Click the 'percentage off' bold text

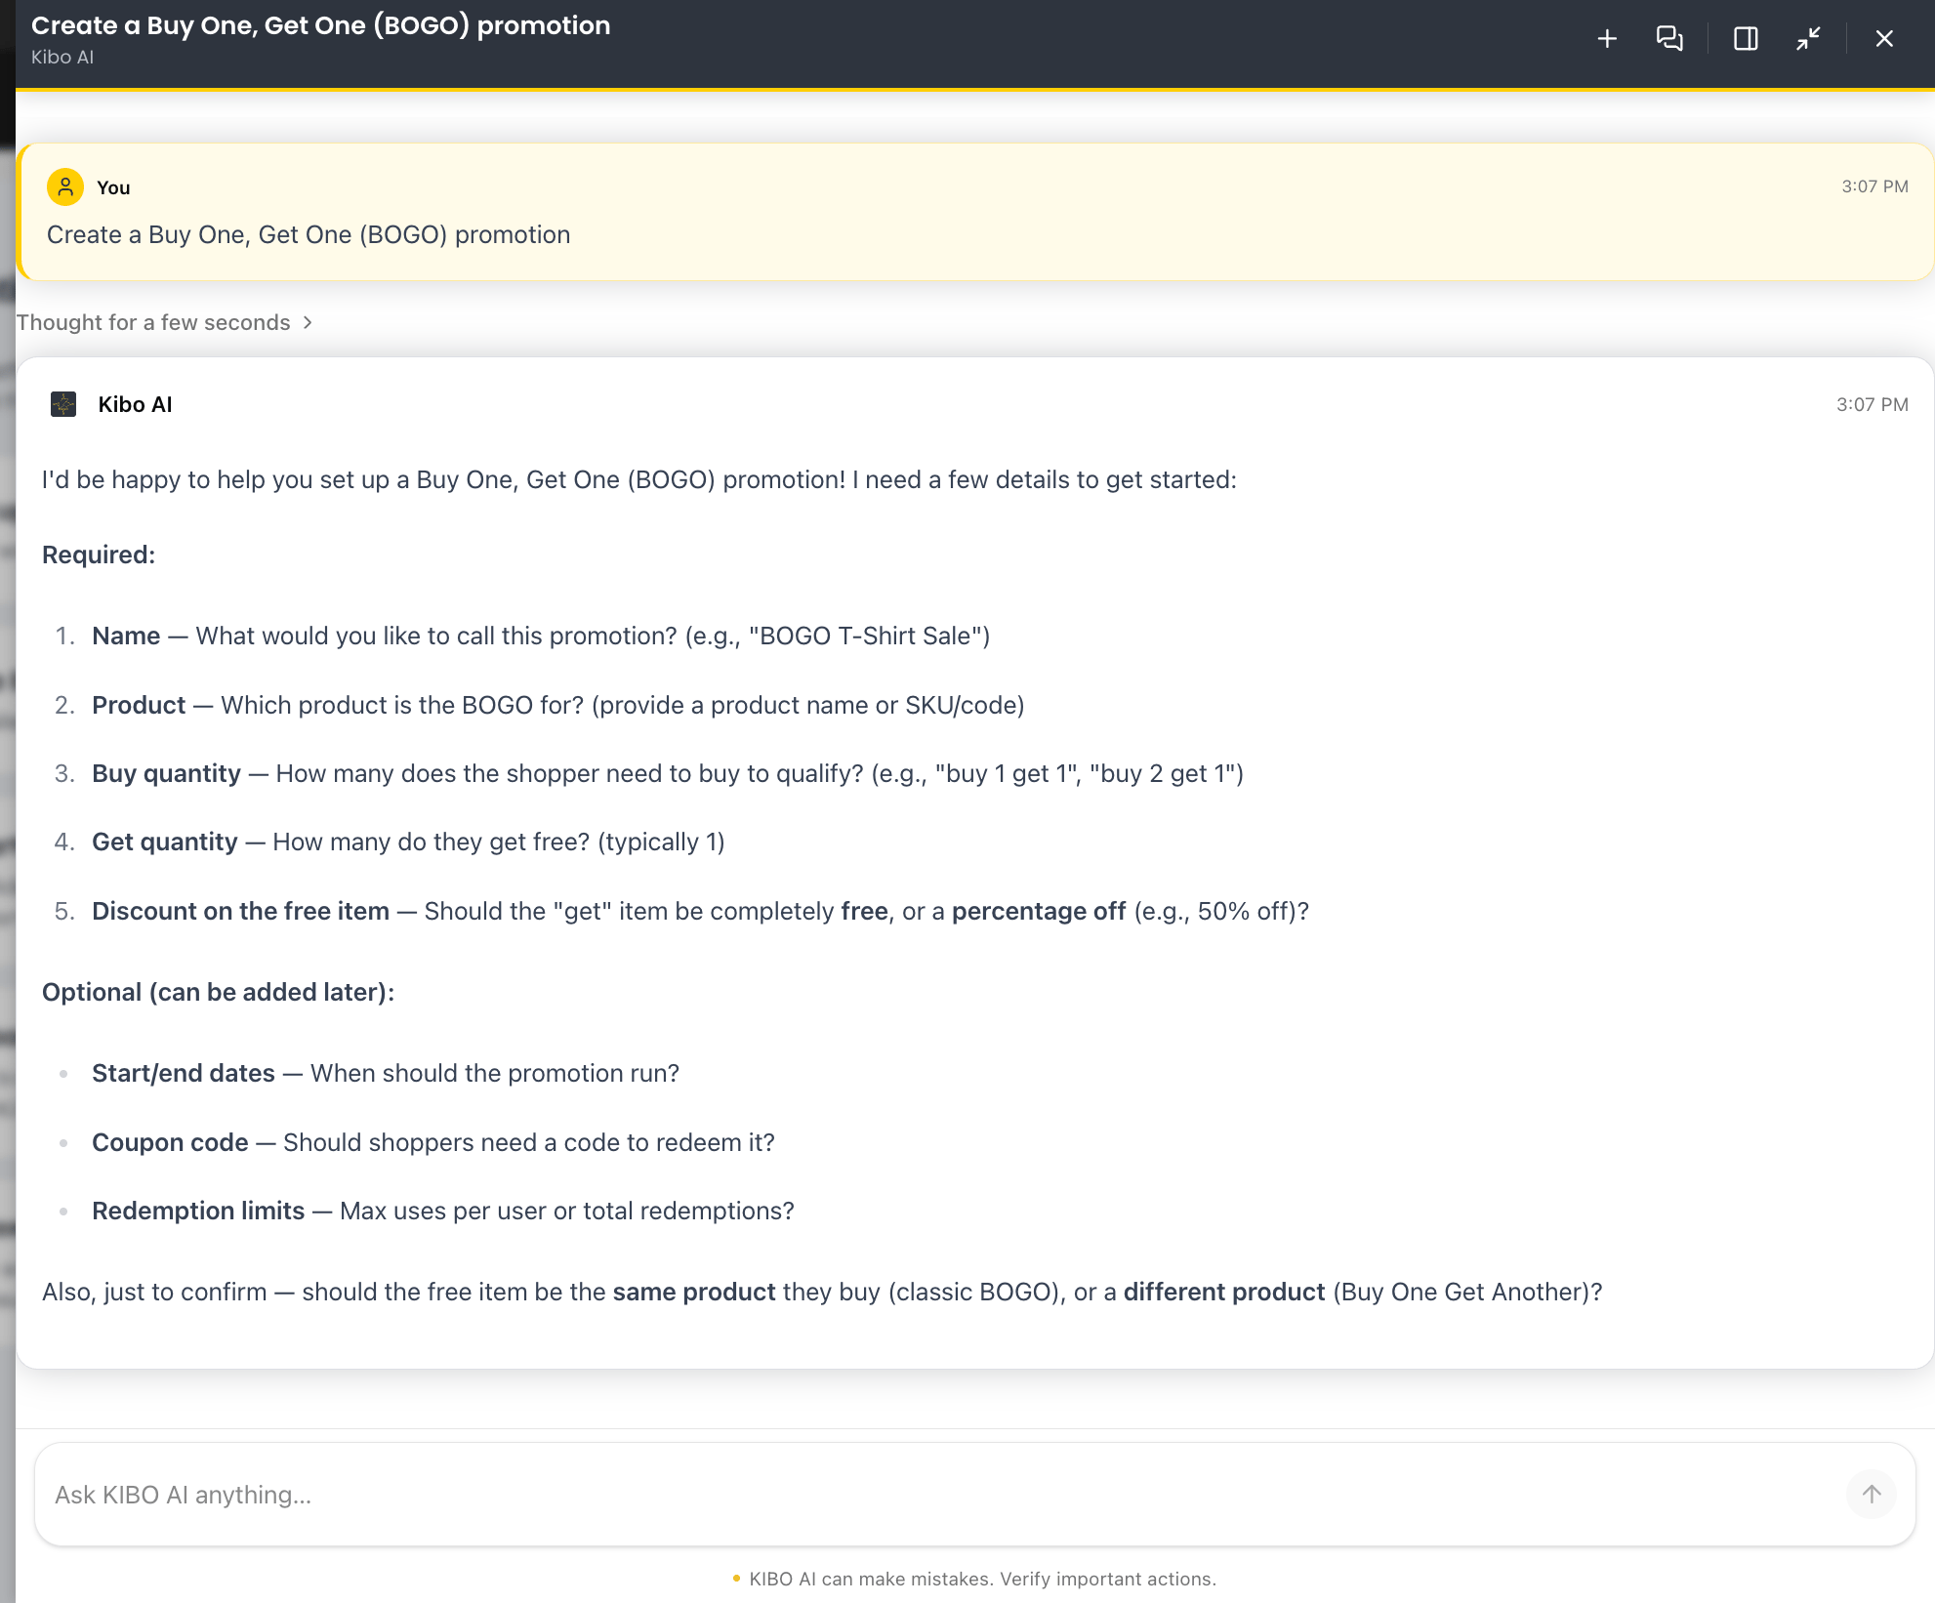coord(1039,911)
